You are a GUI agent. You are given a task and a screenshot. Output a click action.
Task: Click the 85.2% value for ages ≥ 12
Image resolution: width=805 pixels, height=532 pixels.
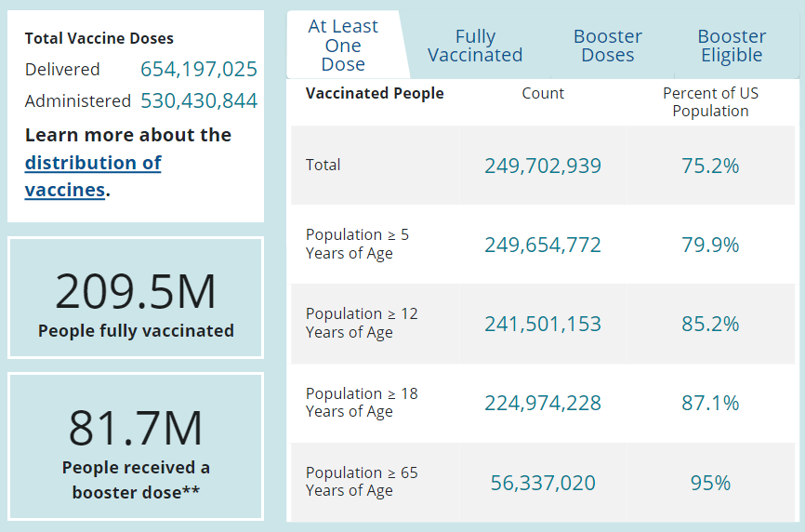(x=710, y=325)
